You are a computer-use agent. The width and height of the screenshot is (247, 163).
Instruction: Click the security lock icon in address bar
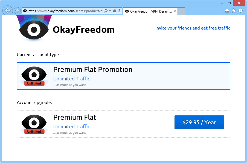pyautogui.click(x=115, y=11)
